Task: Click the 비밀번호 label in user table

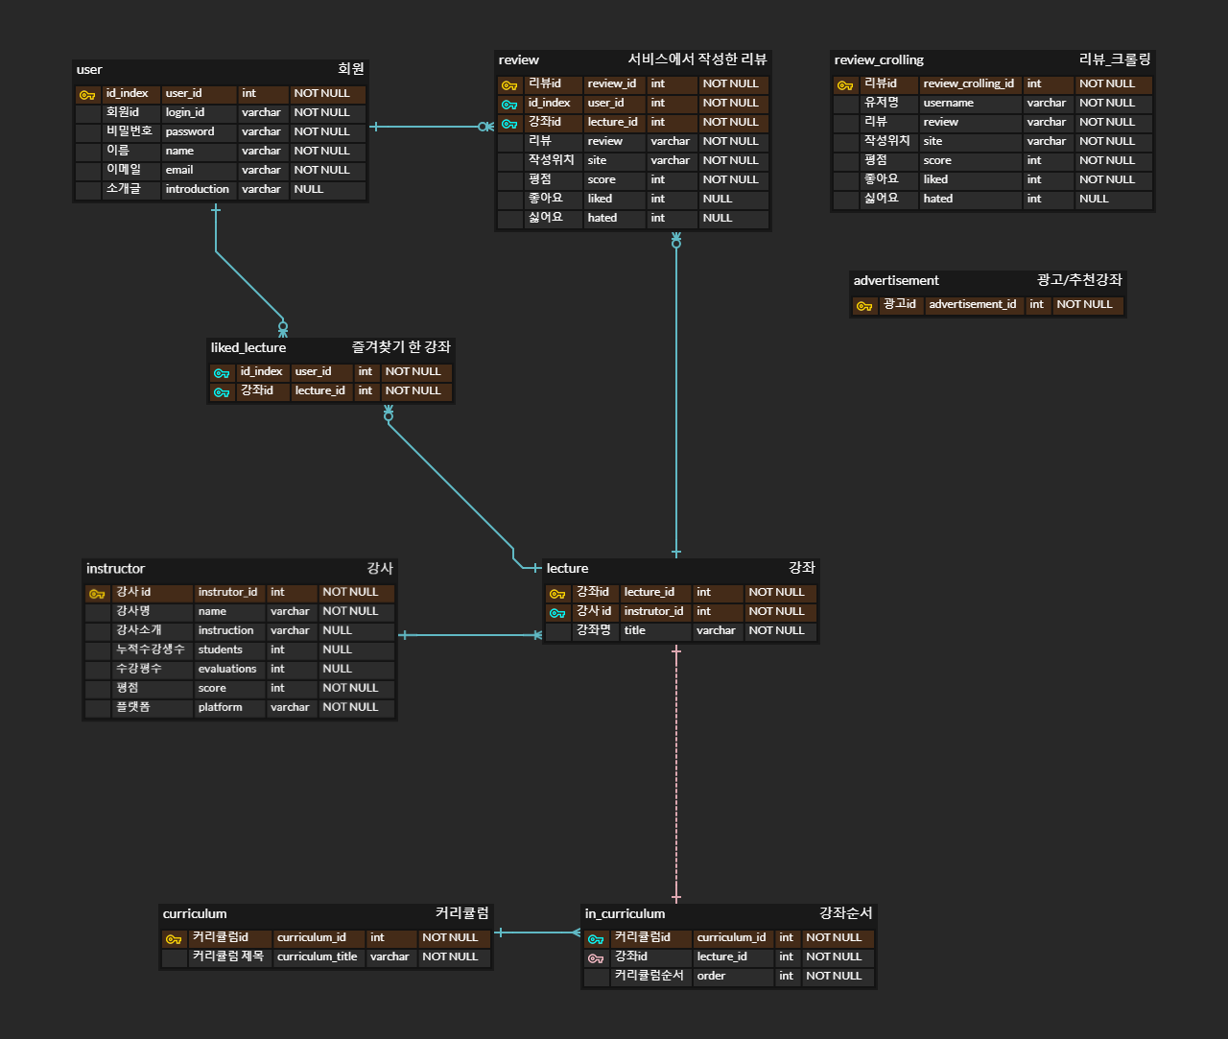Action: [130, 131]
